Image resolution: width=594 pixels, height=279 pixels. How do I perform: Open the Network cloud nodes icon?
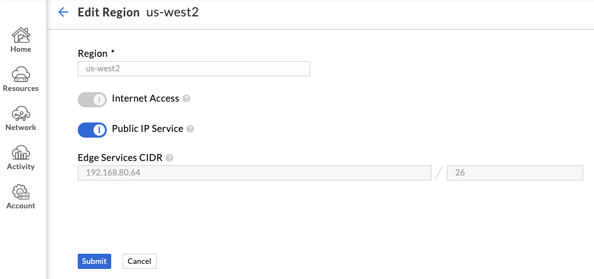click(21, 113)
